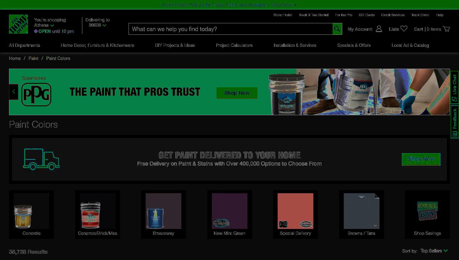Screen dimensions: 459x260
Task: Open Home Decor, Furniture & Kitchenware menu
Action: point(98,45)
